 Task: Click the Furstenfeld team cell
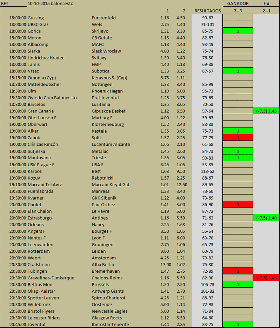(104, 18)
